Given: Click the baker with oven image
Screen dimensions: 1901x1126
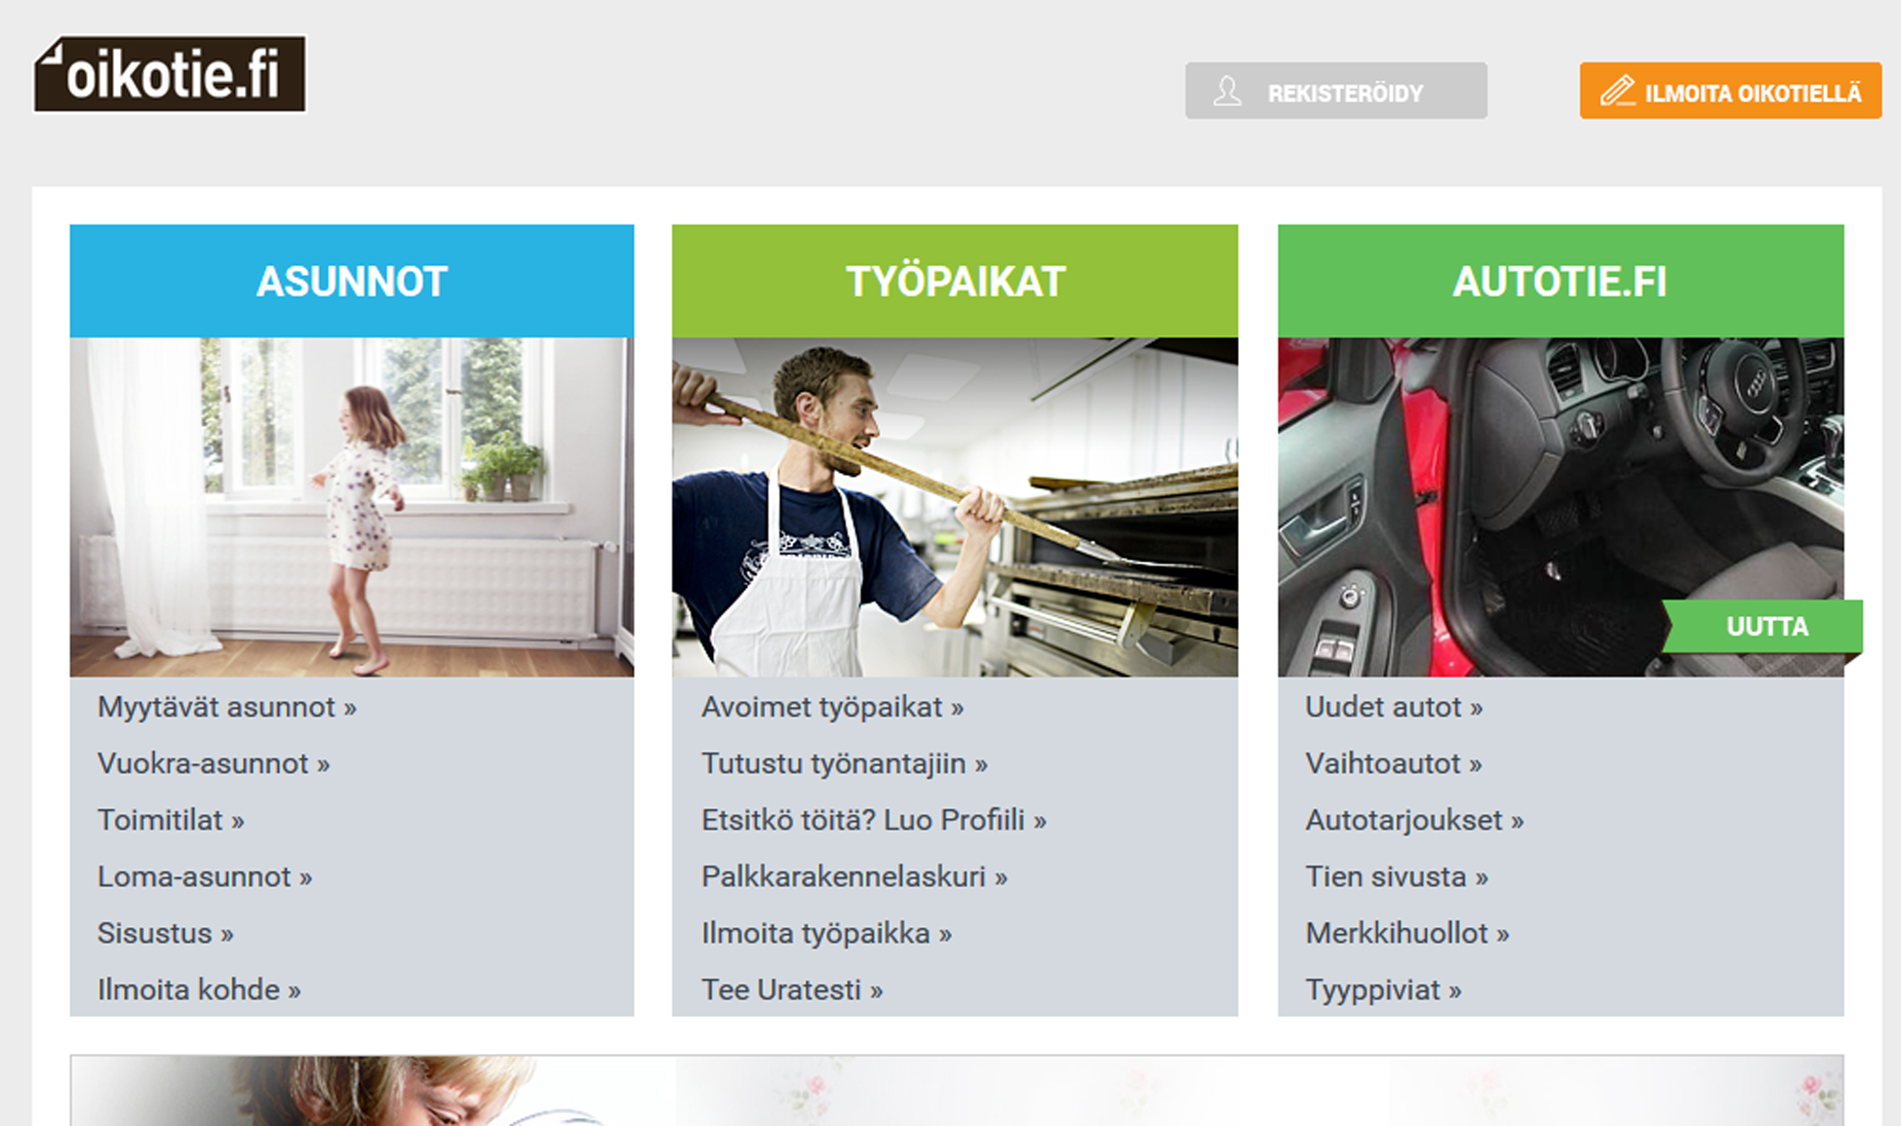Looking at the screenshot, I should 955,507.
